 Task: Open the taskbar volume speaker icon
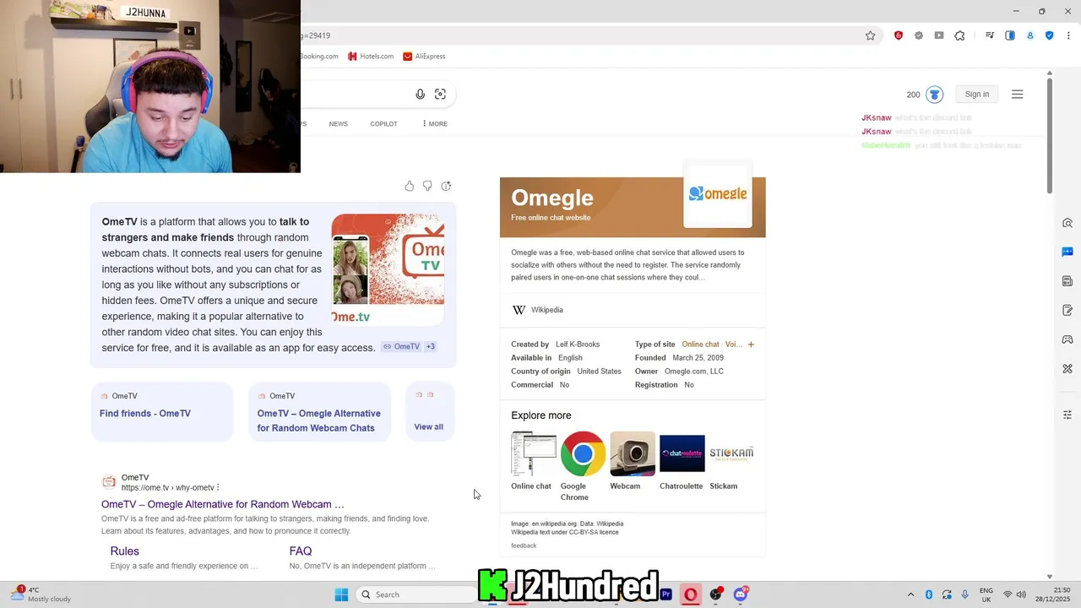1022,594
